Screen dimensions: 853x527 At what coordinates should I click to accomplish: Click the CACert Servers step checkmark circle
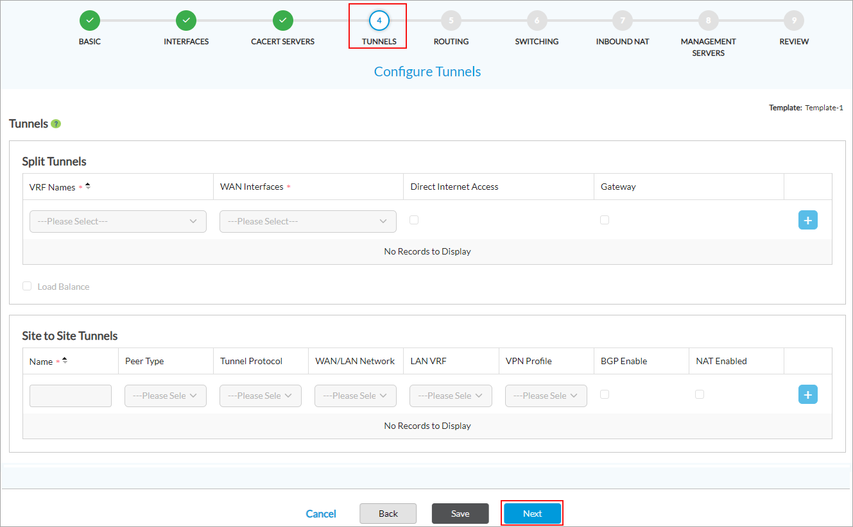[282, 21]
